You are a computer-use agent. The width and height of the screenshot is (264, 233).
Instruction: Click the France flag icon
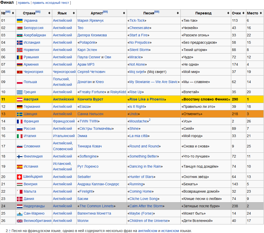[20, 121]
